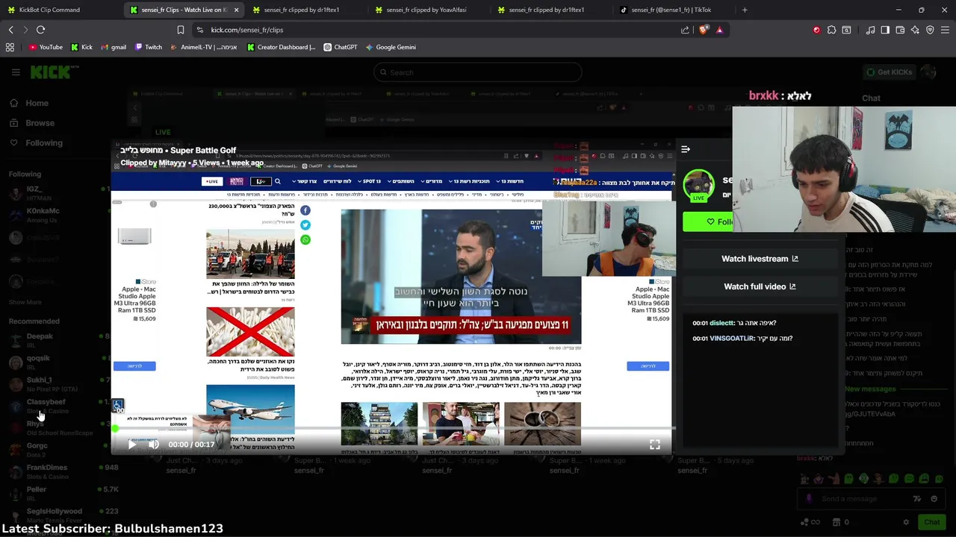Play the clip with the play button
Viewport: 956px width, 537px height.
click(x=131, y=445)
